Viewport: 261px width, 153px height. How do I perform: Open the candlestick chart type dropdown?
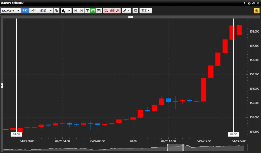(x=66, y=11)
